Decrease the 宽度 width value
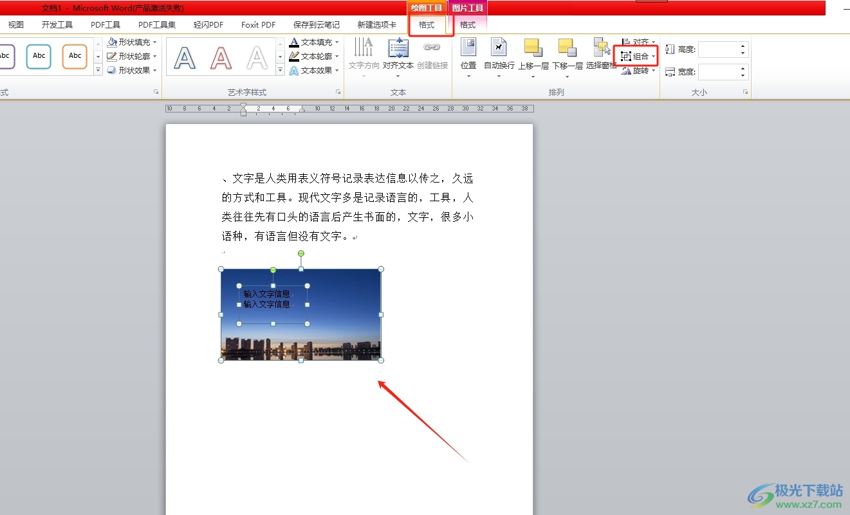 [x=744, y=76]
